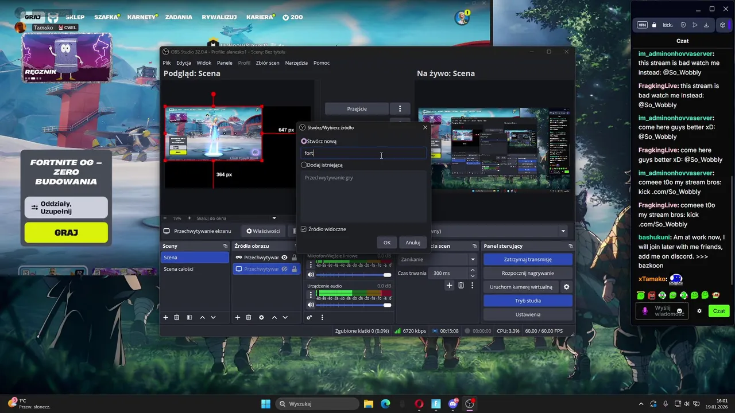
Task: Show hidden tray icons chevron on taskbar
Action: pyautogui.click(x=641, y=404)
